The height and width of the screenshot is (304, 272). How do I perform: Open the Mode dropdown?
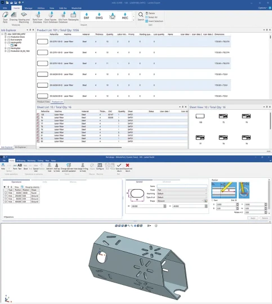[182, 190]
